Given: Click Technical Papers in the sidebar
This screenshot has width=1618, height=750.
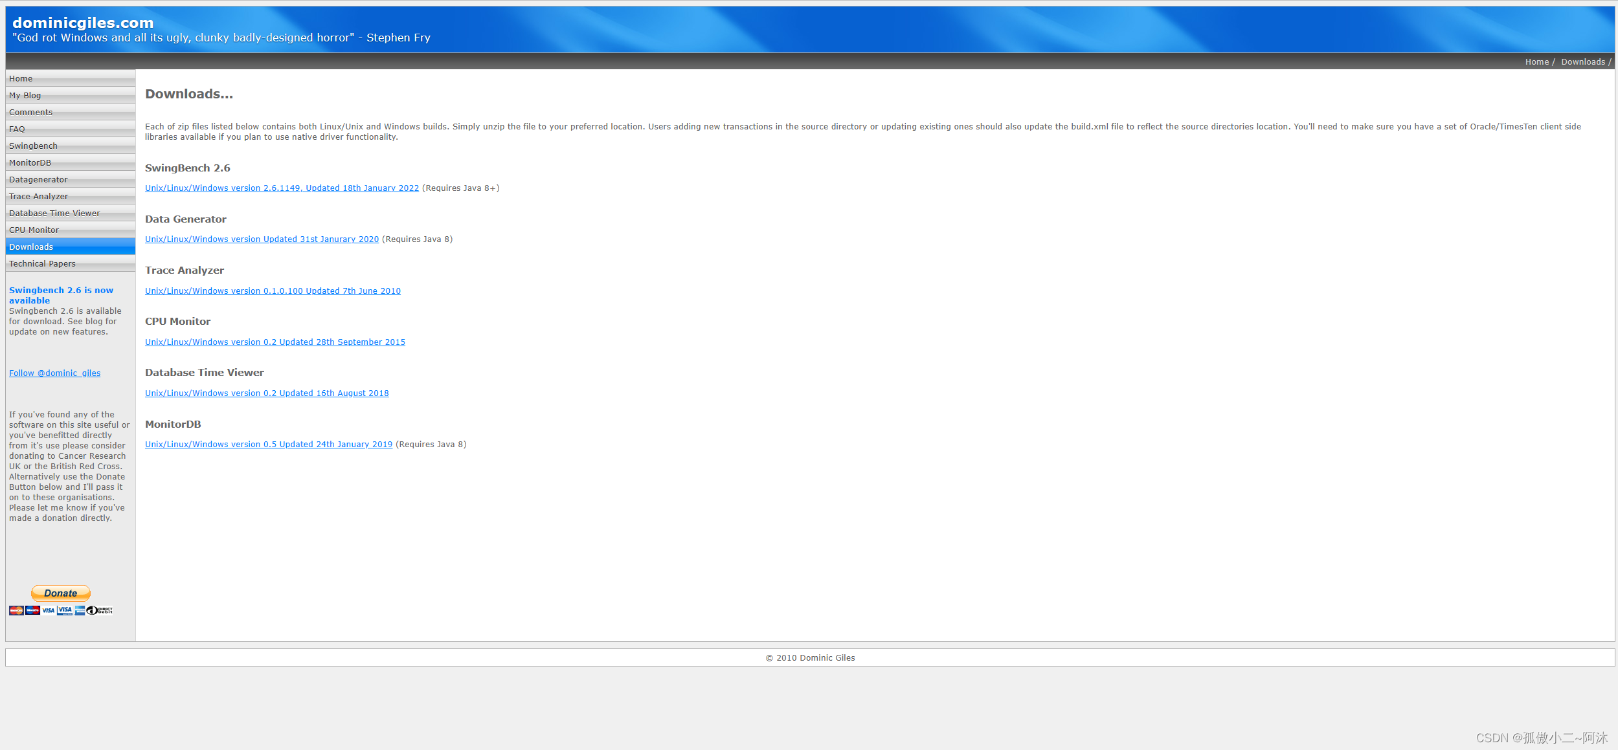Looking at the screenshot, I should pos(42,263).
